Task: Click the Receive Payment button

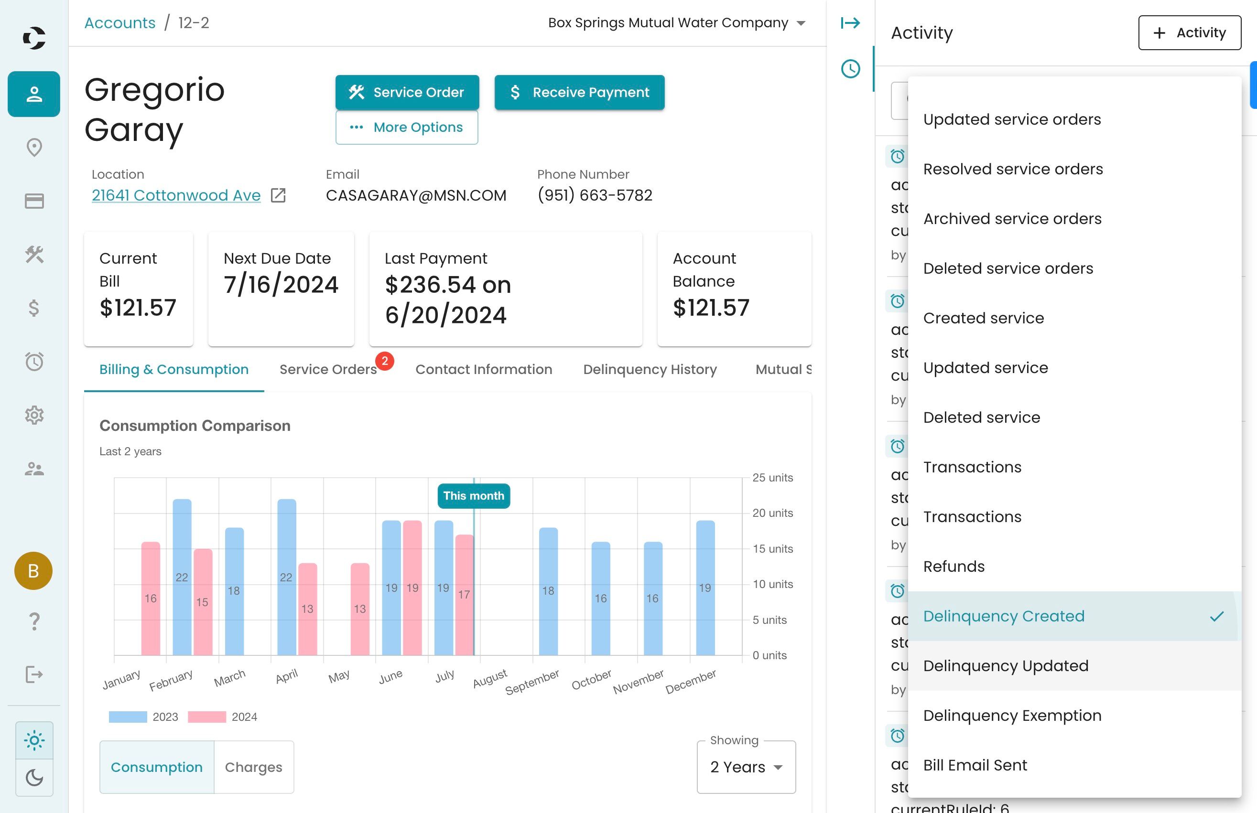Action: tap(579, 92)
